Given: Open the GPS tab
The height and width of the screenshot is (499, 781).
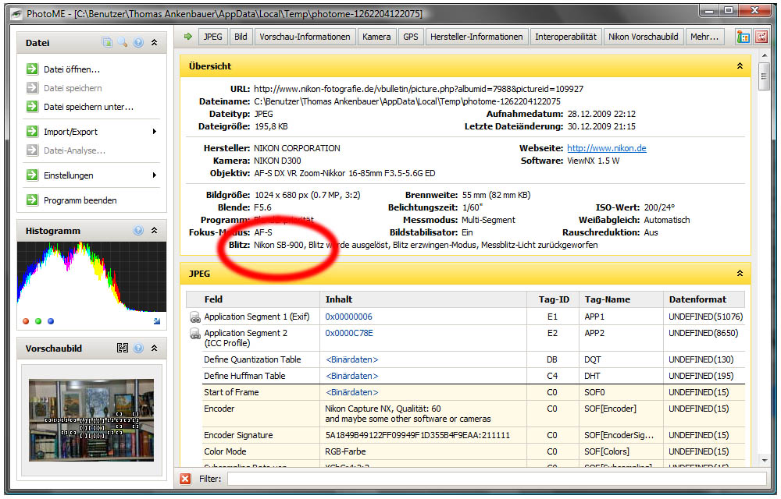Looking at the screenshot, I should point(411,37).
